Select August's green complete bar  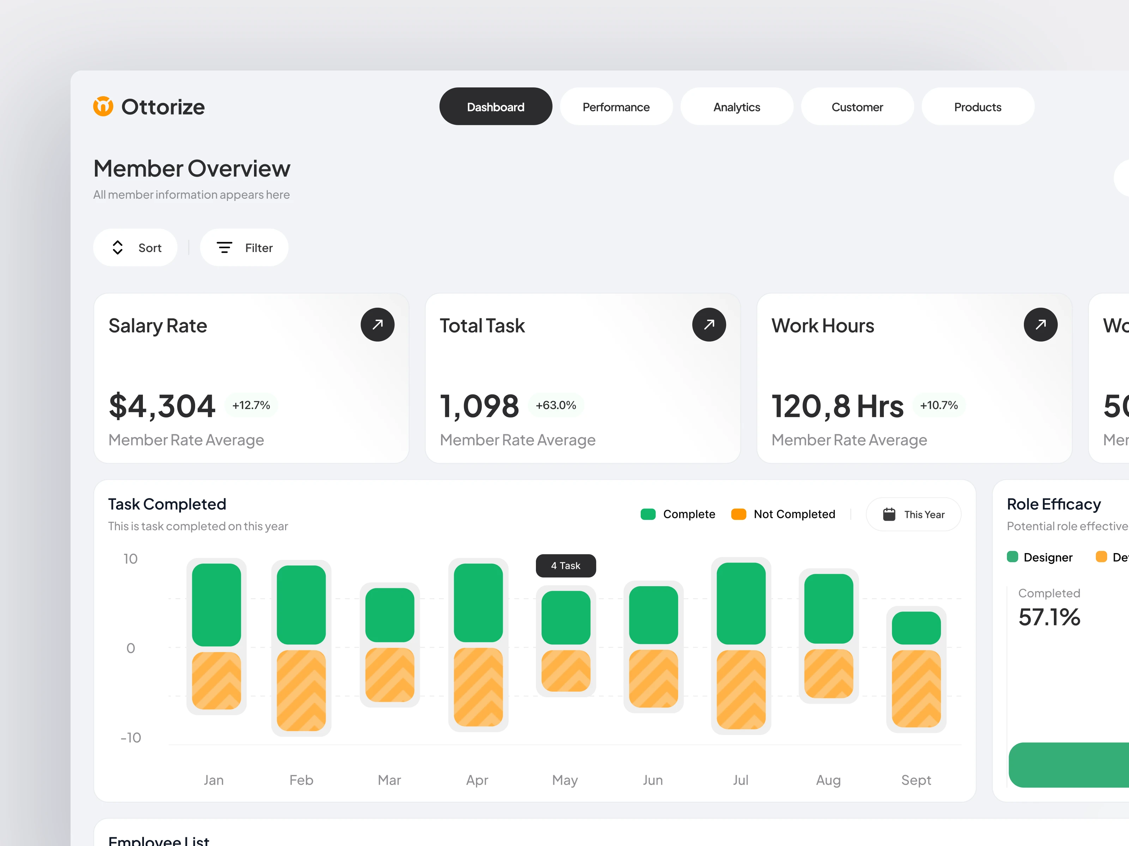coord(829,608)
